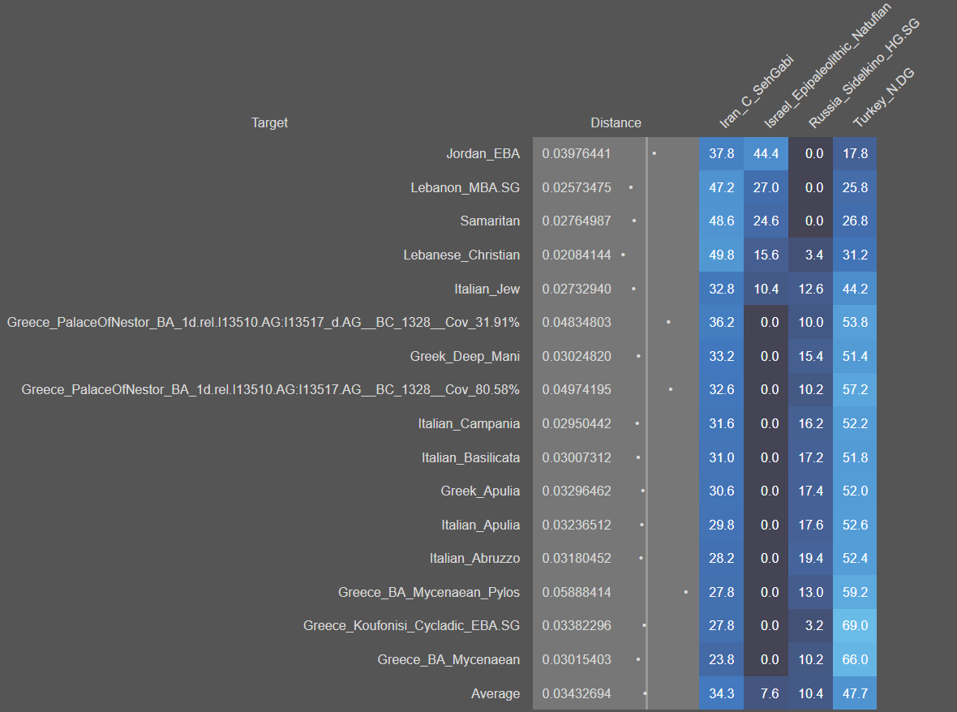The width and height of the screenshot is (957, 712).
Task: Click the Greek_Apulia target label
Action: tap(480, 491)
